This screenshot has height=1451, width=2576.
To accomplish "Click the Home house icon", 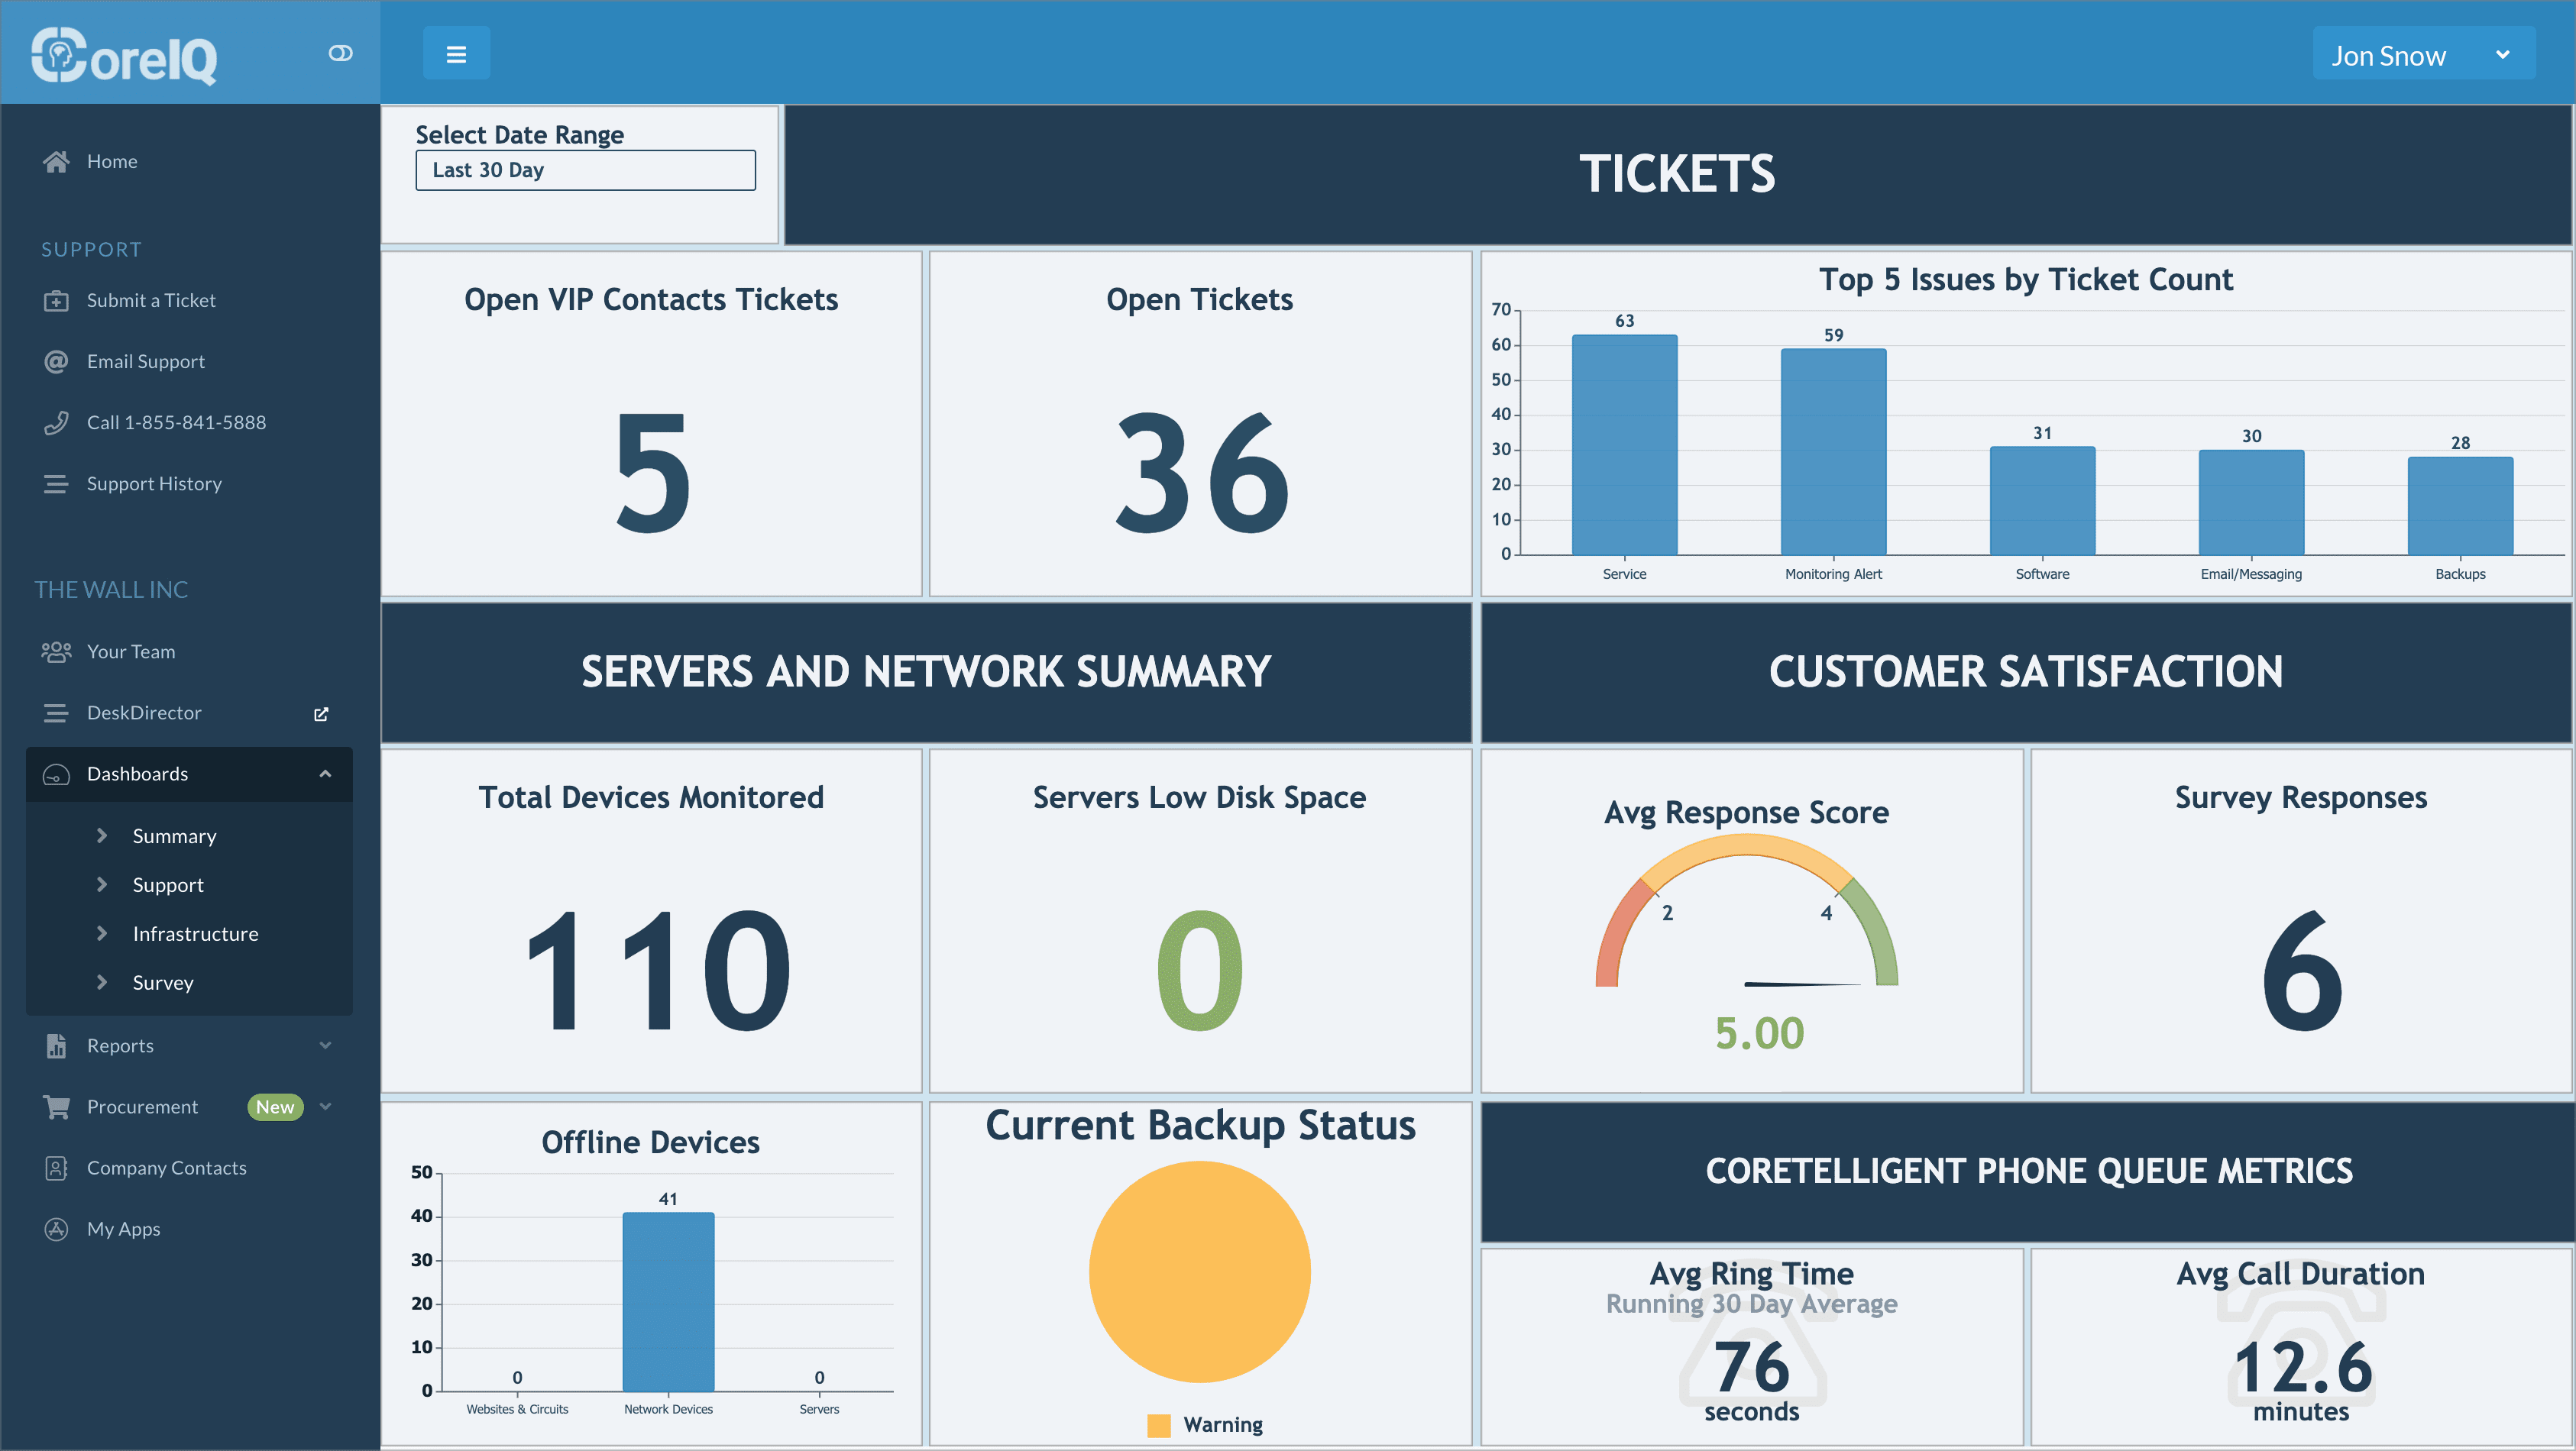I will click(56, 161).
